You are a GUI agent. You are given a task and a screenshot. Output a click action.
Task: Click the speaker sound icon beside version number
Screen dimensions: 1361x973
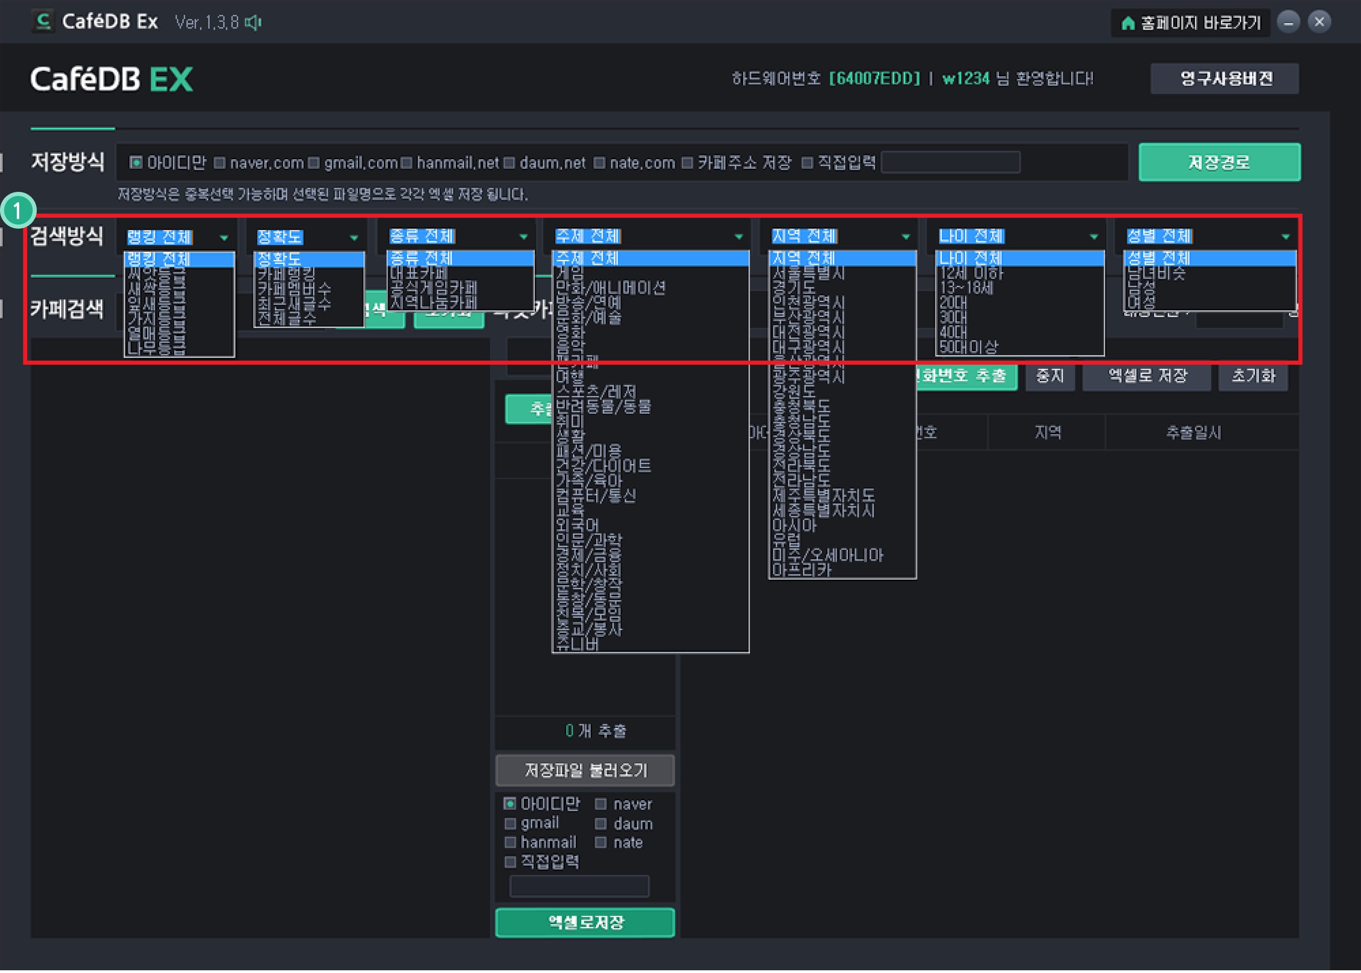[x=254, y=22]
